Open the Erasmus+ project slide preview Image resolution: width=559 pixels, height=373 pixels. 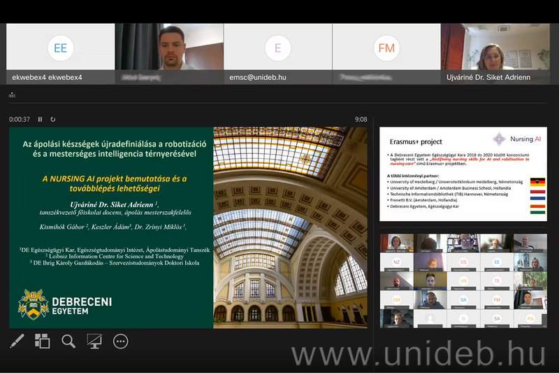(463, 174)
